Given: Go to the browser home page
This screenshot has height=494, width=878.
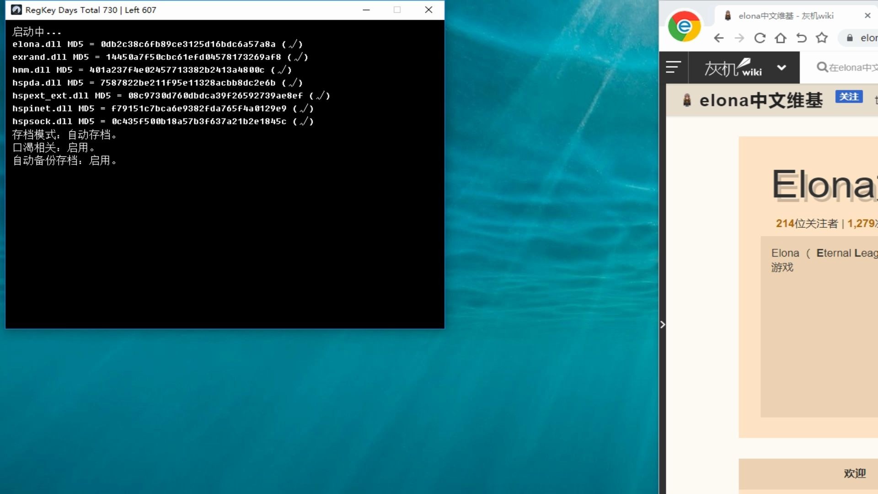Looking at the screenshot, I should coord(781,38).
